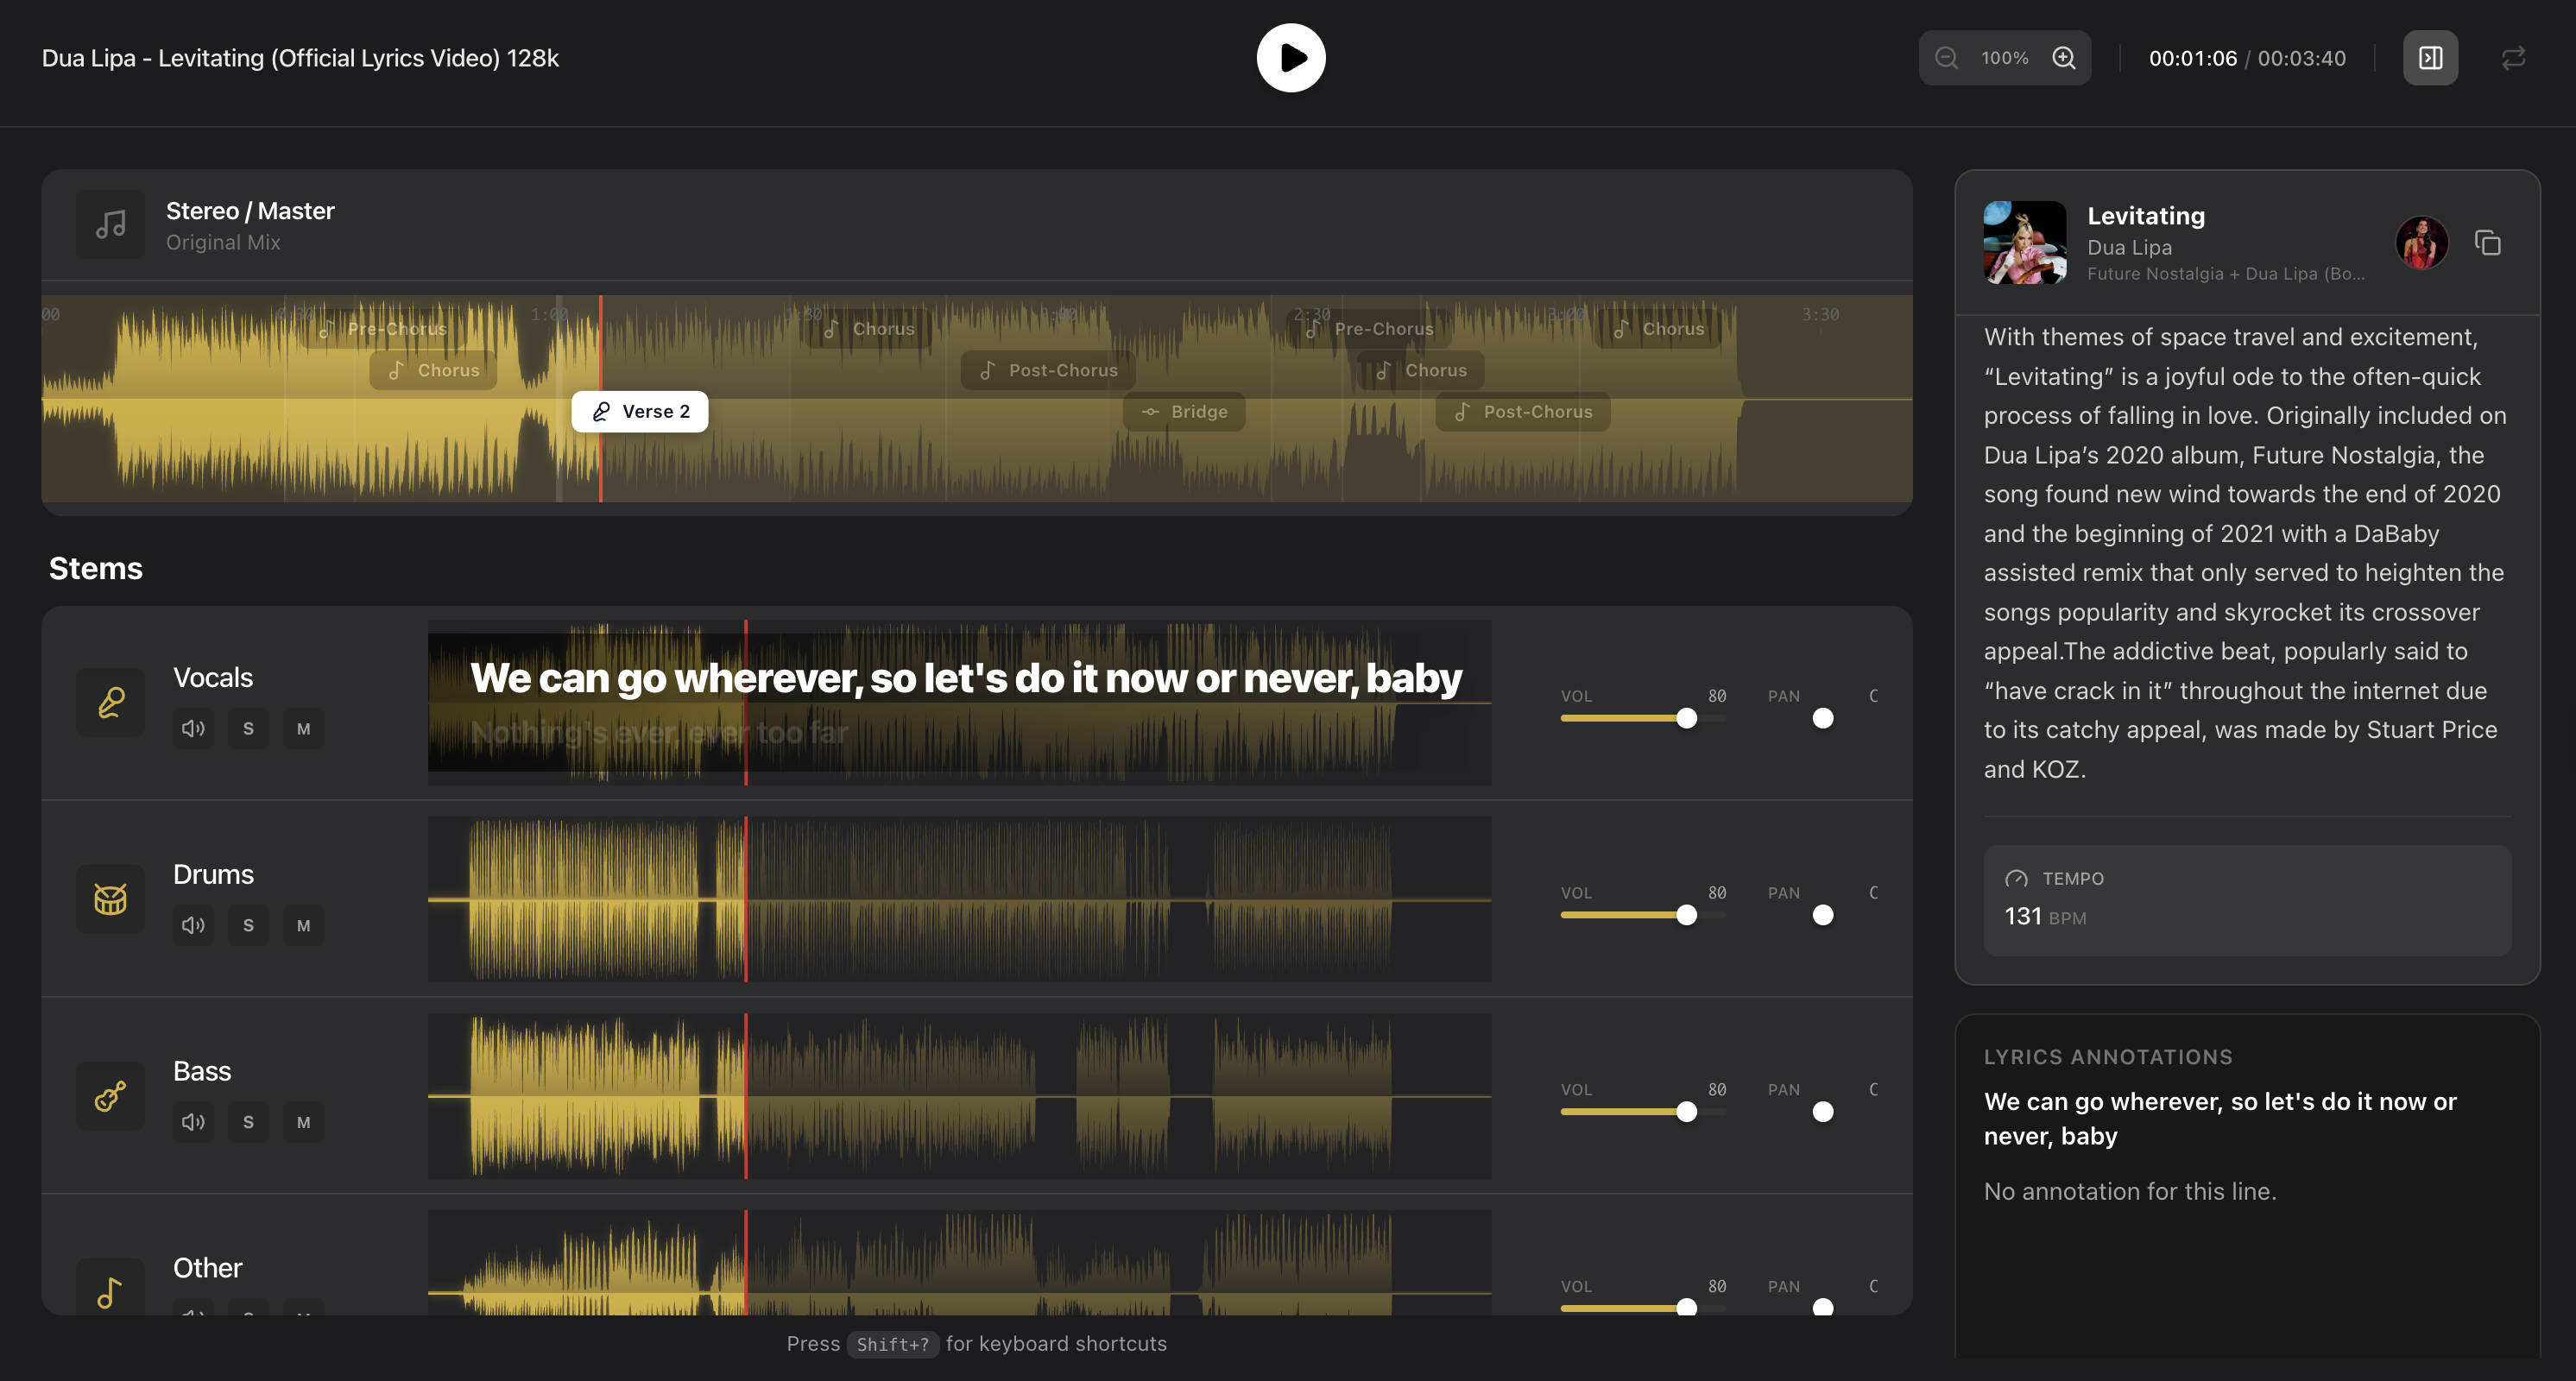The width and height of the screenshot is (2576, 1381).
Task: Zoom out the waveform view
Action: coord(1946,58)
